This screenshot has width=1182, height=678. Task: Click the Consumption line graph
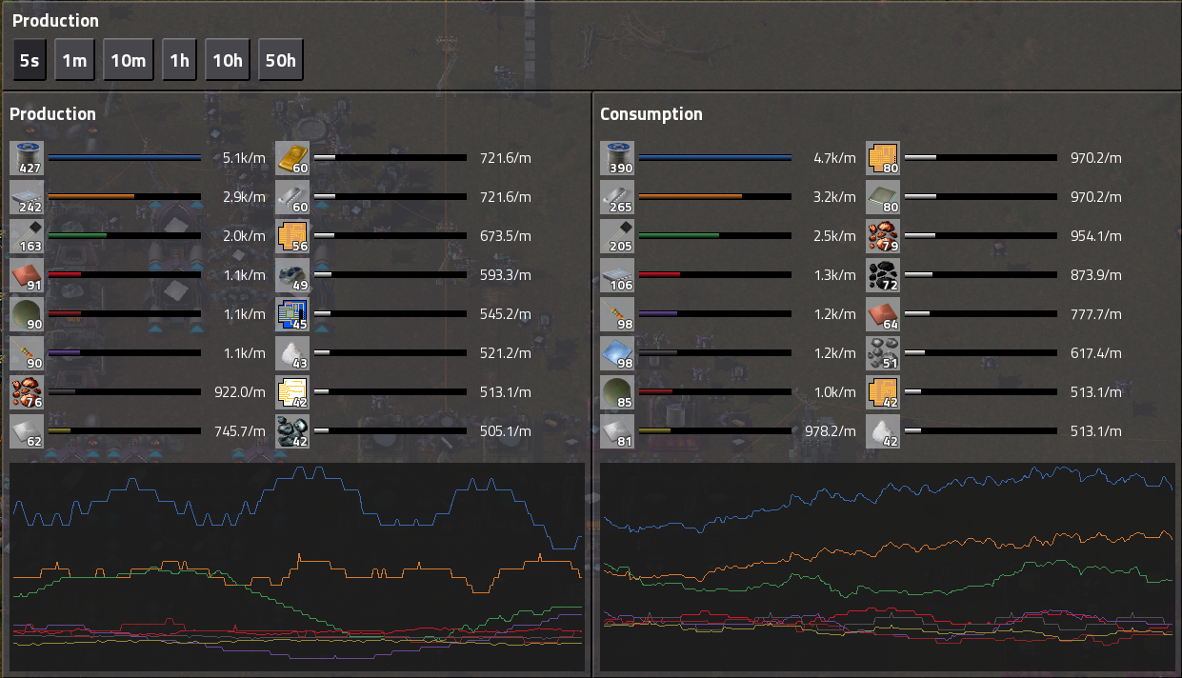pos(887,567)
